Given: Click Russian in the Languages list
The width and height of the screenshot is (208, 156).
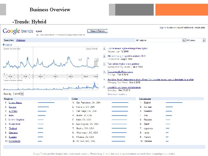Looking at the screenshot, I should [148, 120].
